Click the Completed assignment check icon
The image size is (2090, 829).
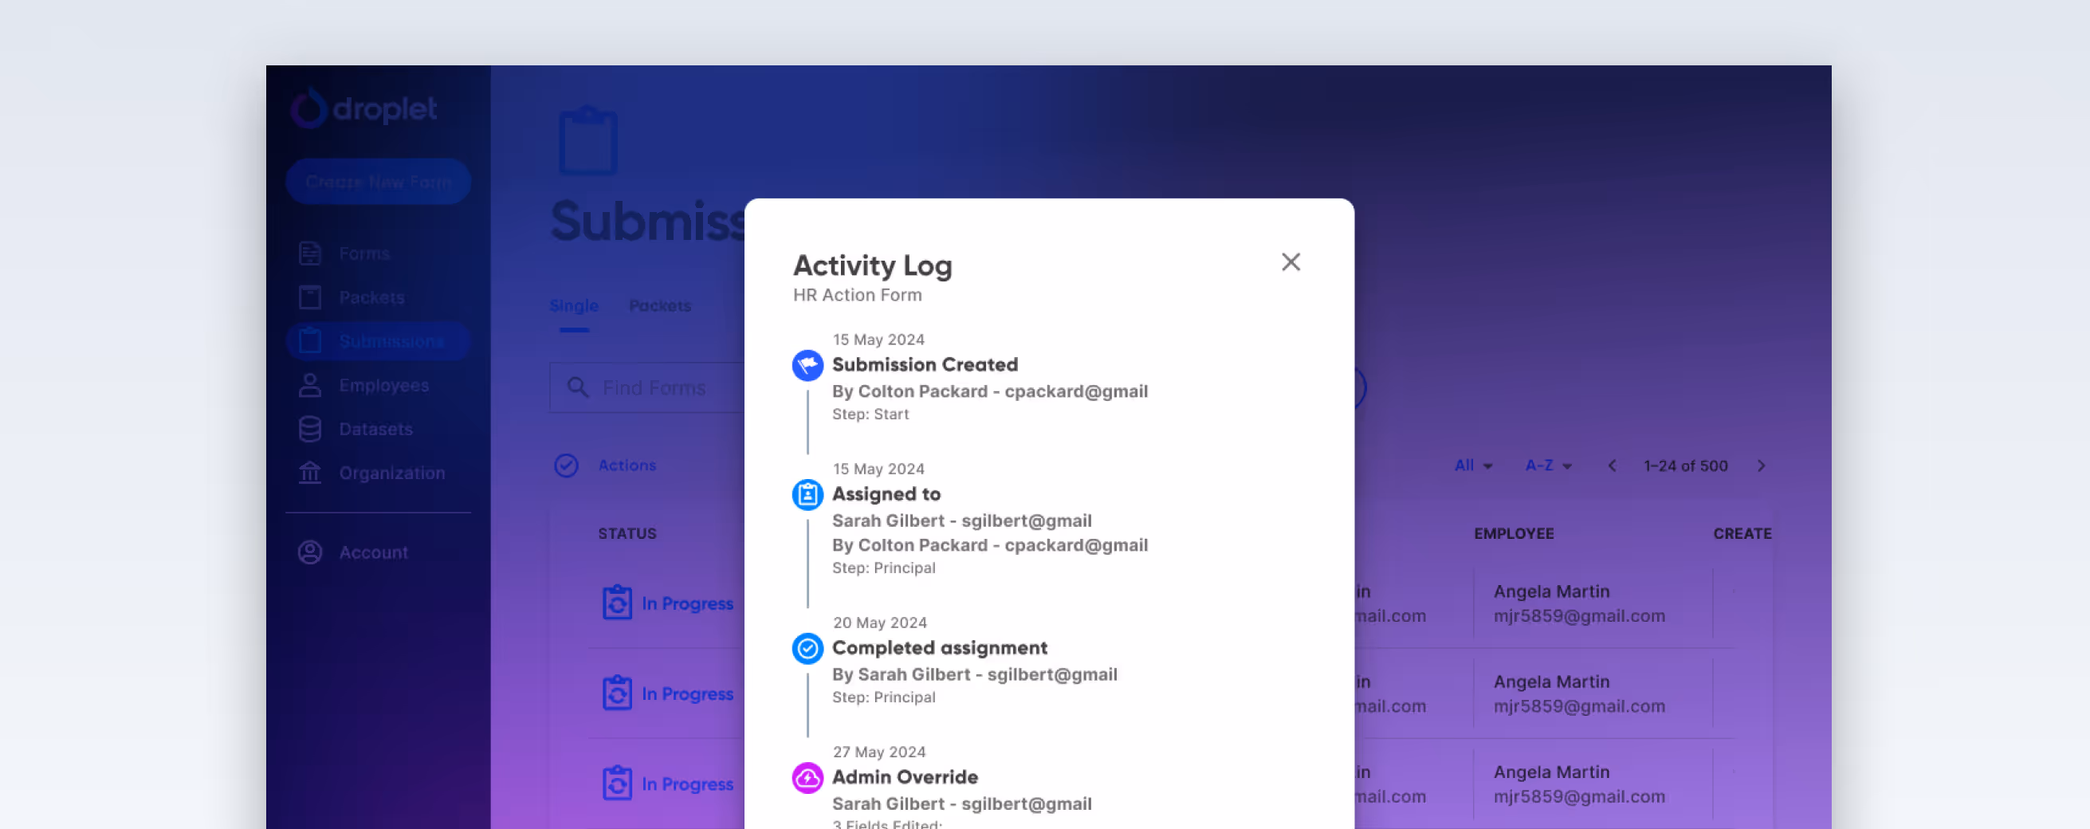[x=807, y=649]
